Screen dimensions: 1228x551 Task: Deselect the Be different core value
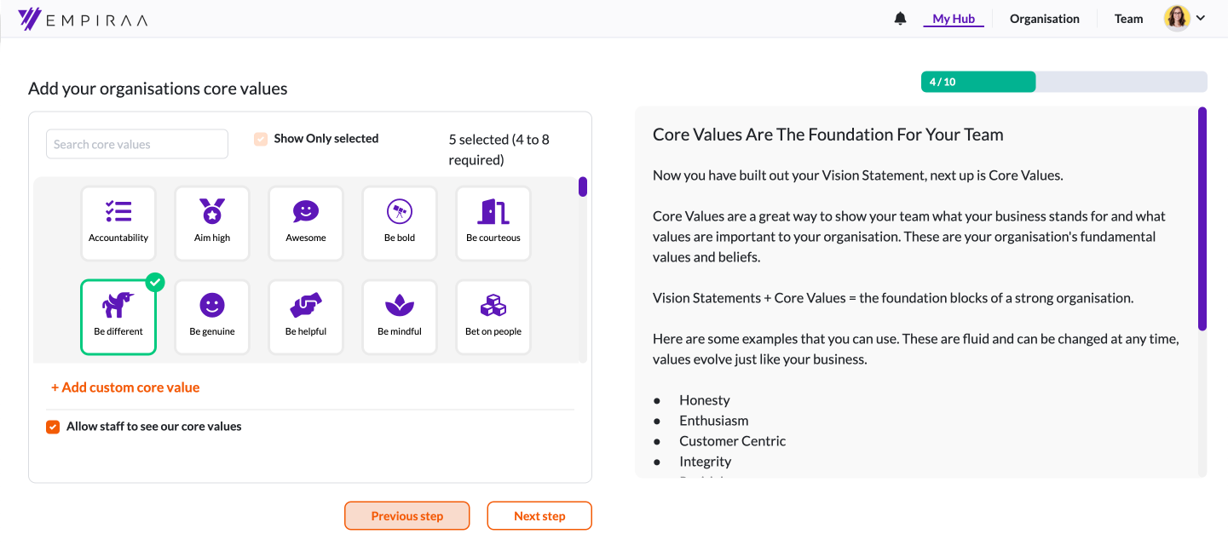[118, 316]
